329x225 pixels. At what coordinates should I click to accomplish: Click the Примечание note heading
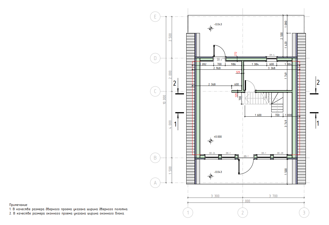[19, 205]
